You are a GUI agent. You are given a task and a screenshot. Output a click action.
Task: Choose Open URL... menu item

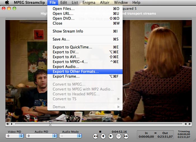coord(85,13)
